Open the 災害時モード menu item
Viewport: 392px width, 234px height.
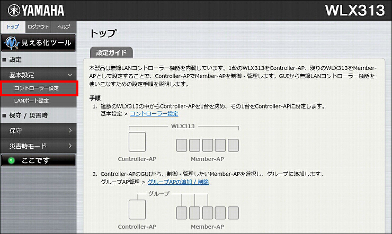point(39,146)
